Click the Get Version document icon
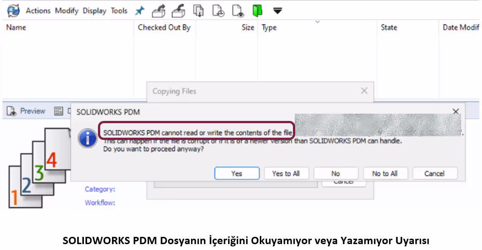482x250 pixels. pyautogui.click(x=218, y=11)
